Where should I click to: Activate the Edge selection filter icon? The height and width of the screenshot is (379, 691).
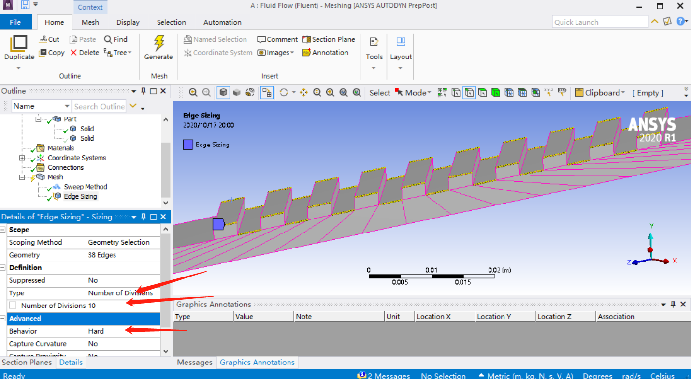point(469,92)
